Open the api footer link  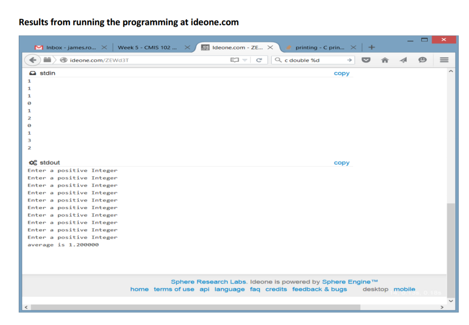204,289
